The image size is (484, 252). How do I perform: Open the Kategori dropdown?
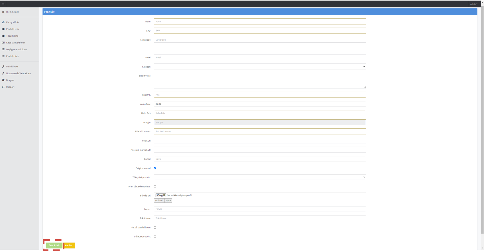coord(260,67)
